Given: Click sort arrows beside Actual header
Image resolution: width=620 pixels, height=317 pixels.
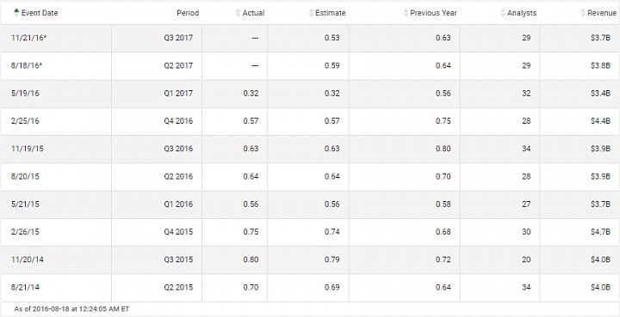Looking at the screenshot, I should pos(238,13).
